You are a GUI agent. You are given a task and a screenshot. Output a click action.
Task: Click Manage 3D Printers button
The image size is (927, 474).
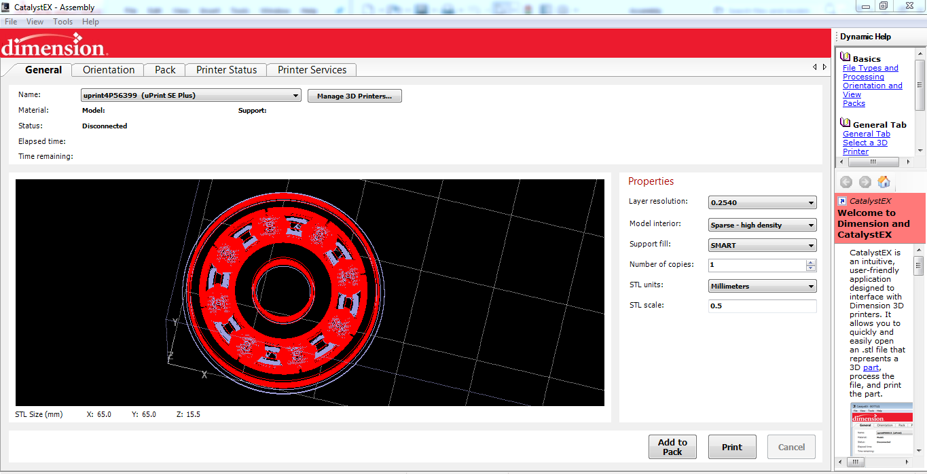tap(355, 96)
